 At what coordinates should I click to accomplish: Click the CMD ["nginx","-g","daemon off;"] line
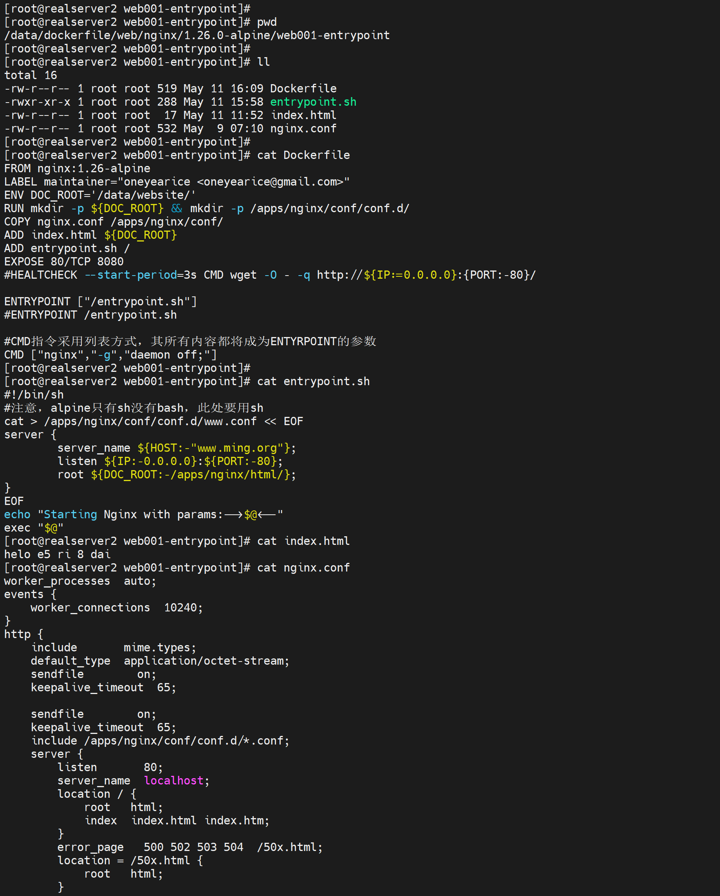tap(110, 355)
